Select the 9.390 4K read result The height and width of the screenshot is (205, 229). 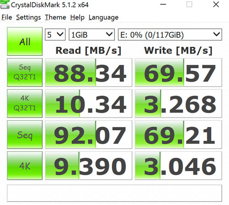tap(88, 166)
